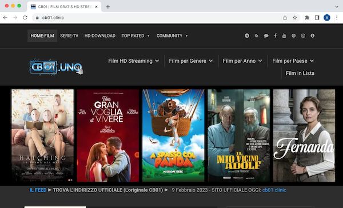
Task: Open the Hatching movie poster
Action: pos(42,135)
